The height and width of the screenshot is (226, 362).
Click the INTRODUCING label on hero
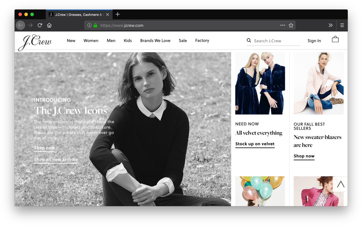(x=53, y=100)
